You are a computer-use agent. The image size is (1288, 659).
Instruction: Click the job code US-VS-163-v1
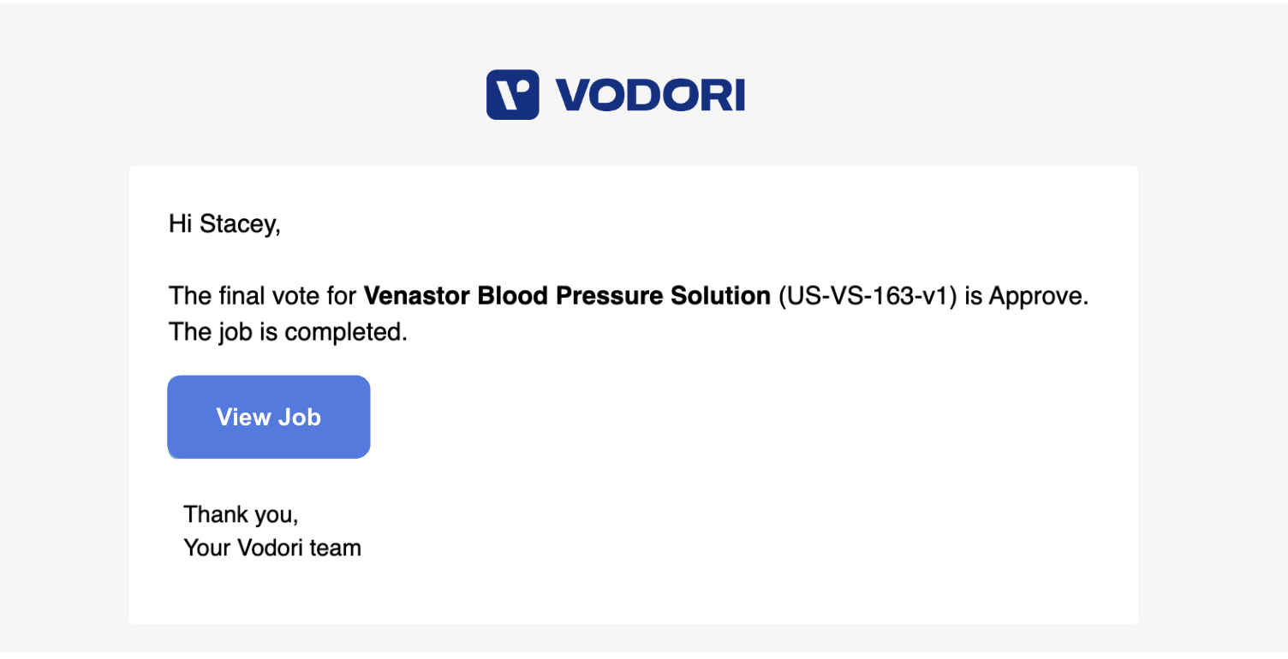click(867, 296)
